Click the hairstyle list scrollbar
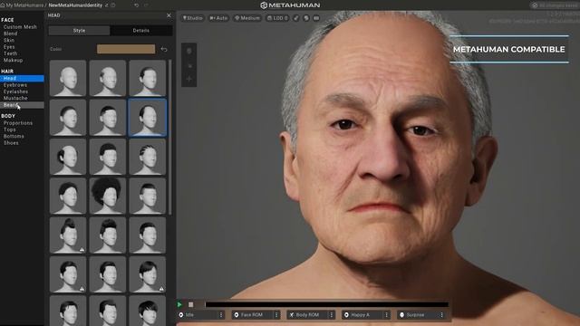Viewport: 580px width, 326px height. click(170, 137)
